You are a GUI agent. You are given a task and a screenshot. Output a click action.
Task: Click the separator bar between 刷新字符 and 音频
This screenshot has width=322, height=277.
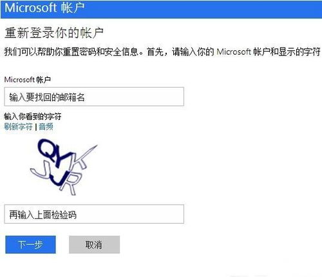point(35,127)
